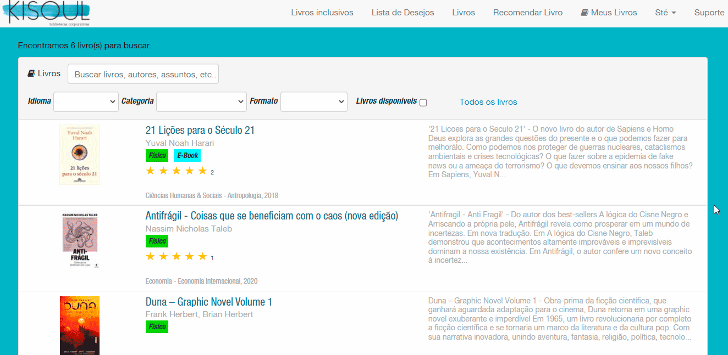The height and width of the screenshot is (355, 728).
Task: Click the E-Book format tag
Action: pos(187,156)
